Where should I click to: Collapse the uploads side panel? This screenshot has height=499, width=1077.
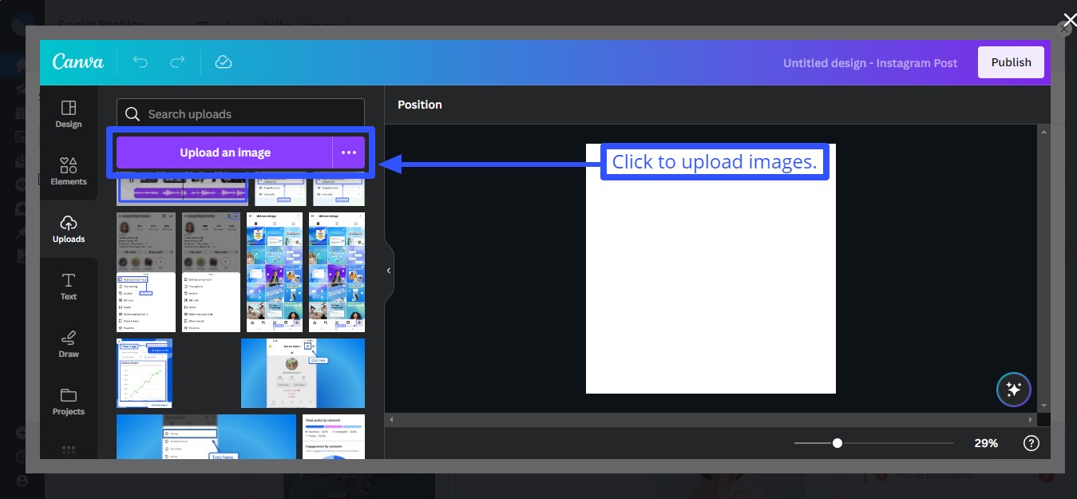pyautogui.click(x=389, y=270)
